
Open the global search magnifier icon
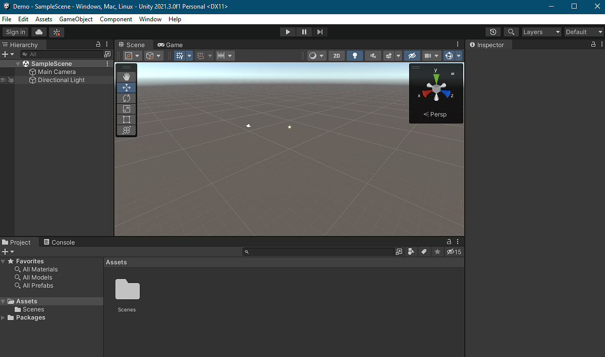(x=511, y=32)
